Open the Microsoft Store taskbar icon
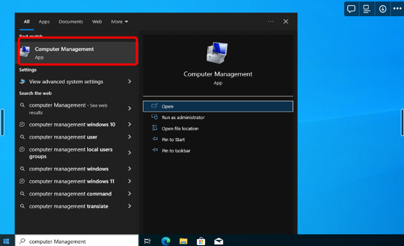 tap(200, 241)
